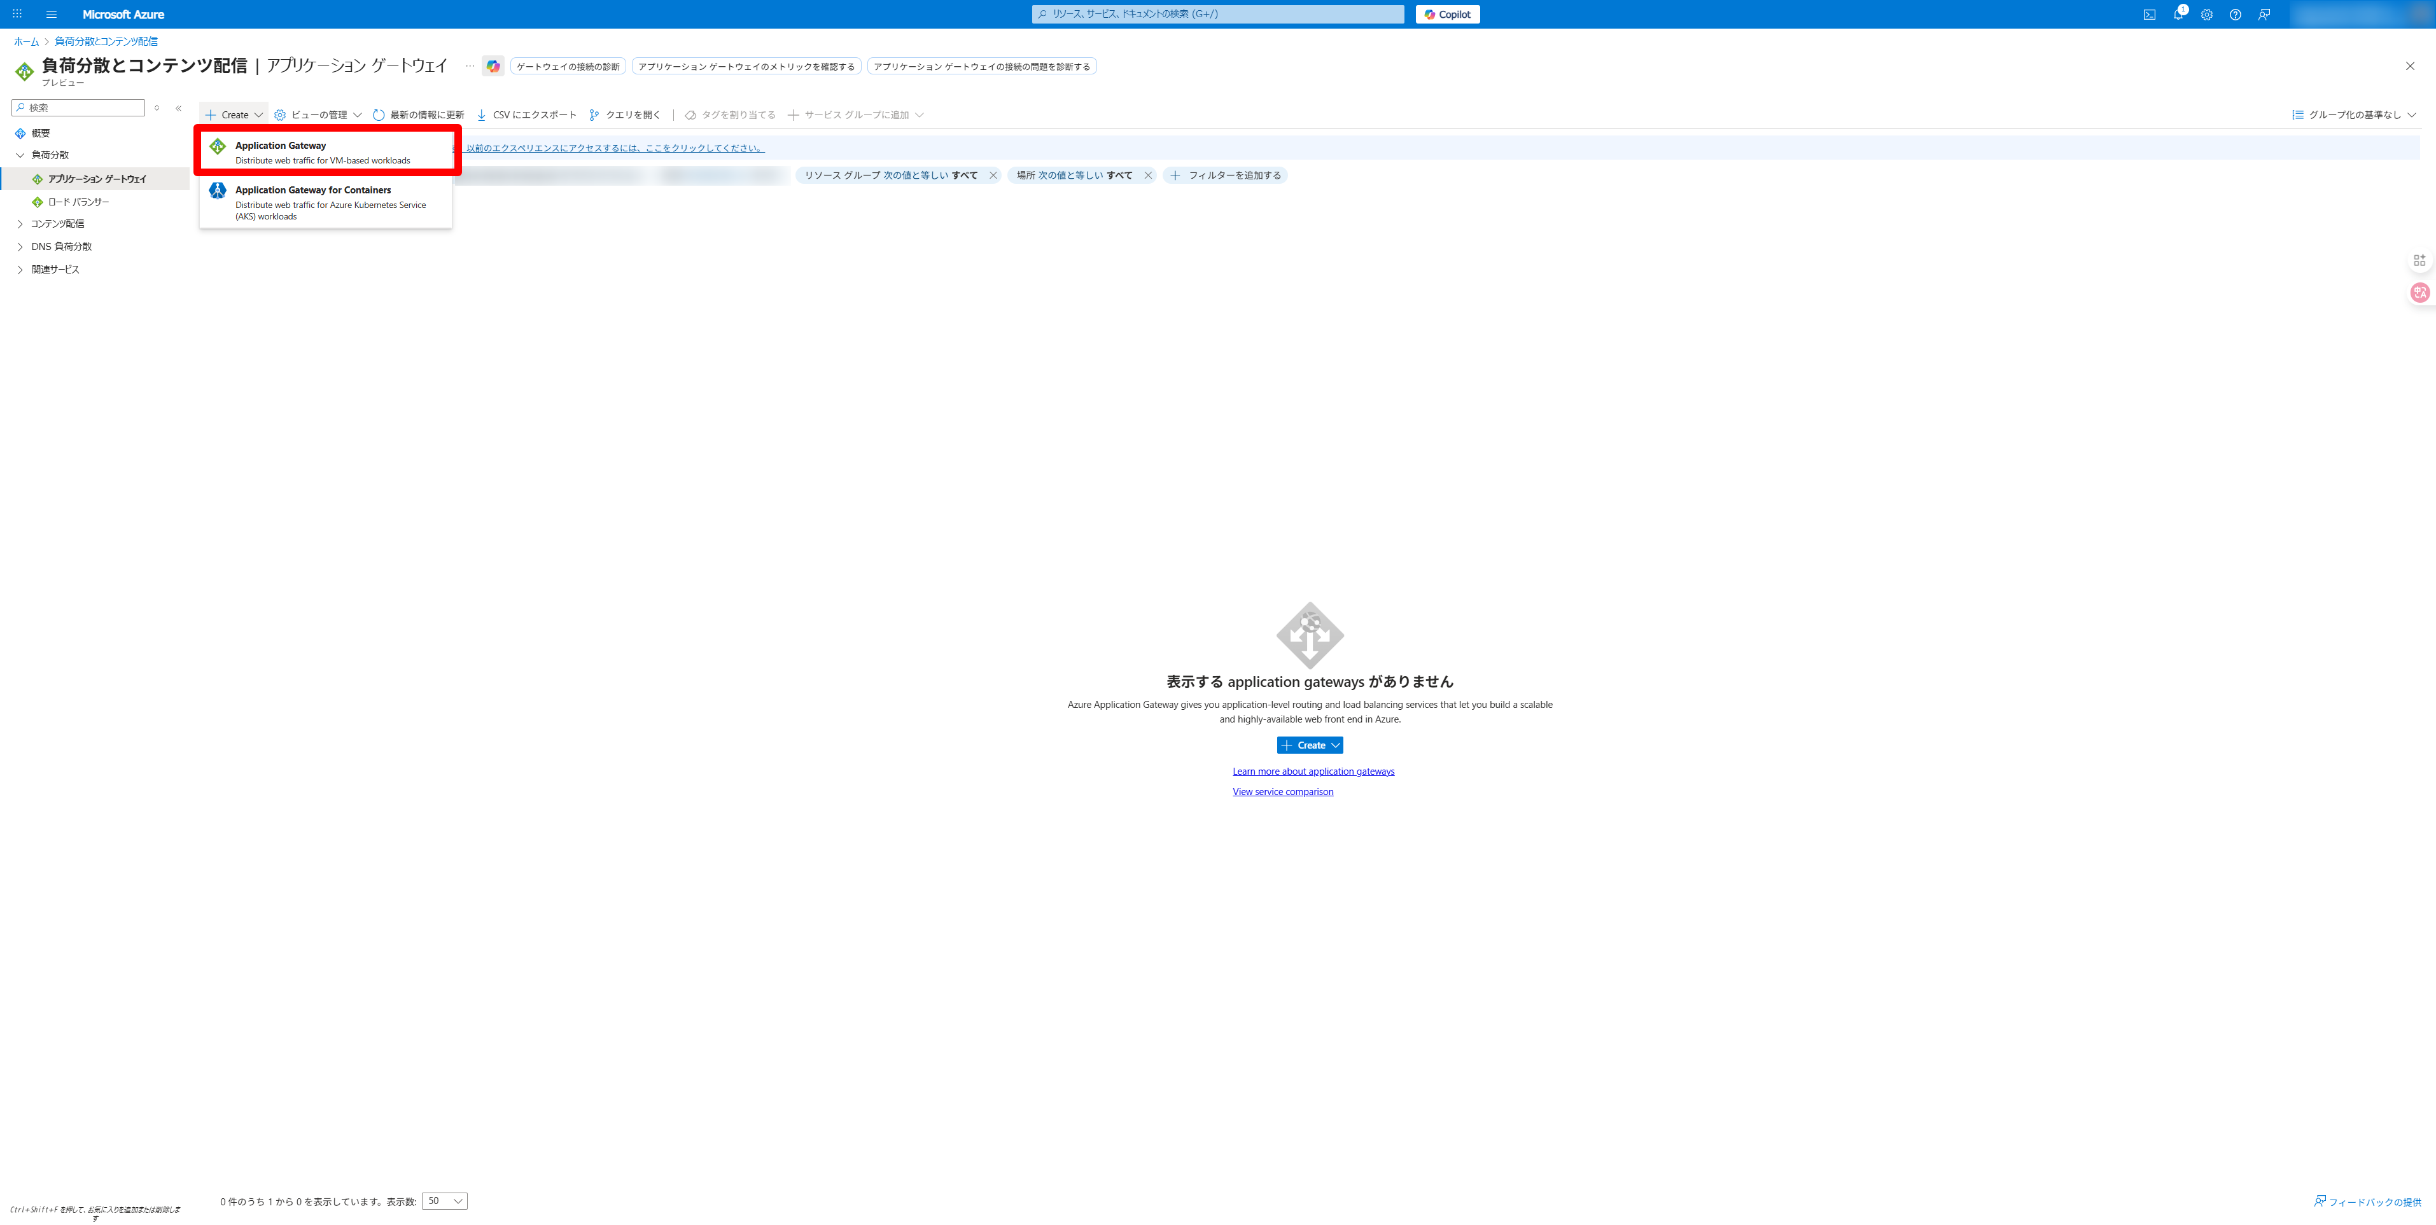The width and height of the screenshot is (2436, 1225).
Task: Open Cloud Shell terminal icon
Action: click(x=2148, y=14)
